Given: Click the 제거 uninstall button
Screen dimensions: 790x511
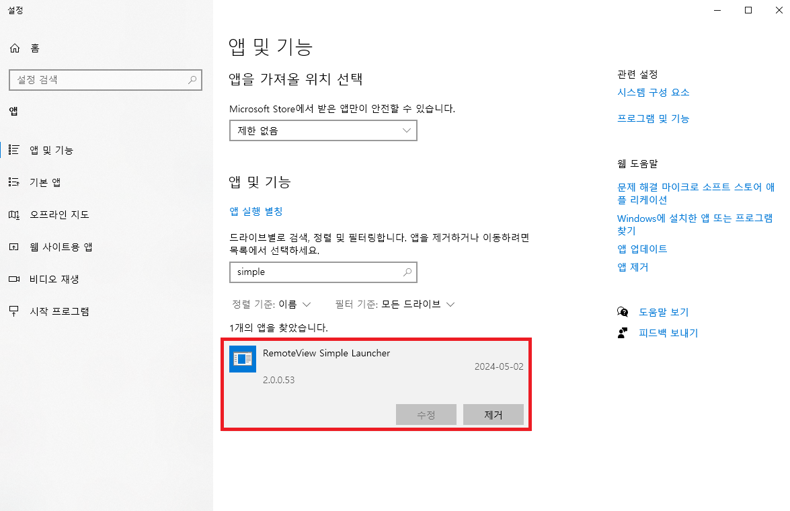Looking at the screenshot, I should [x=493, y=414].
